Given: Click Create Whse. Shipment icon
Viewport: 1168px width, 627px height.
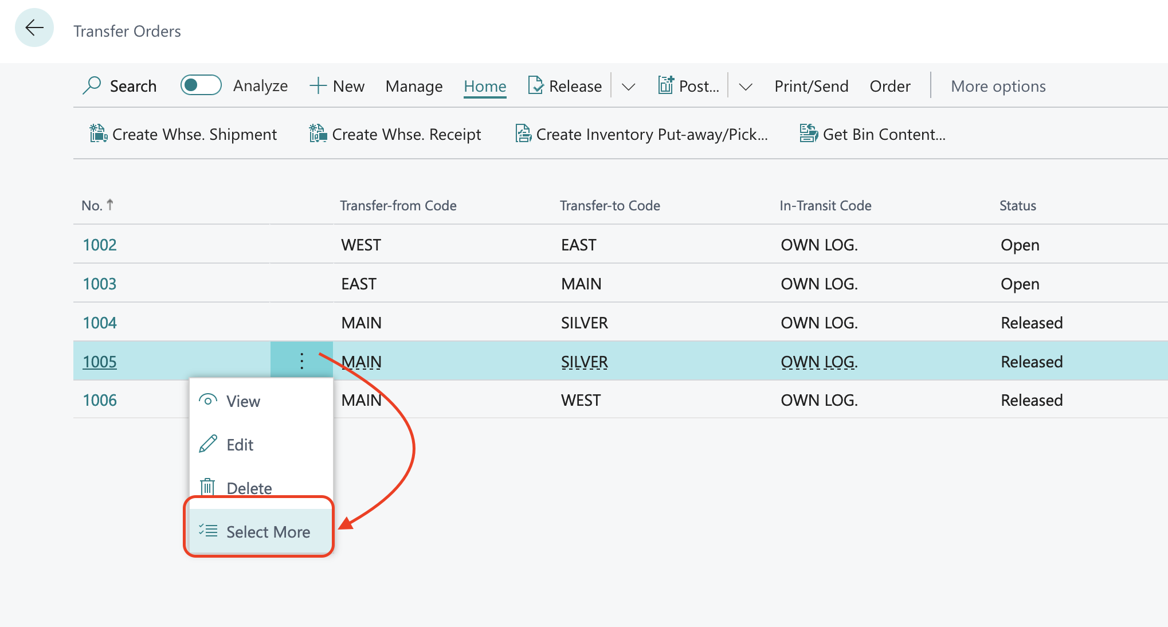Looking at the screenshot, I should coord(99,134).
